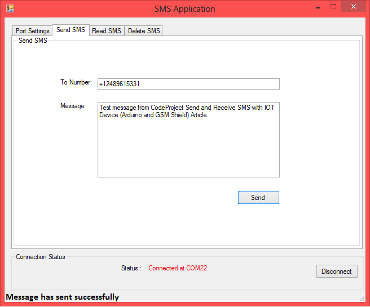Open the Delete SMS tab
Screen dimensions: 370x307
(144, 31)
